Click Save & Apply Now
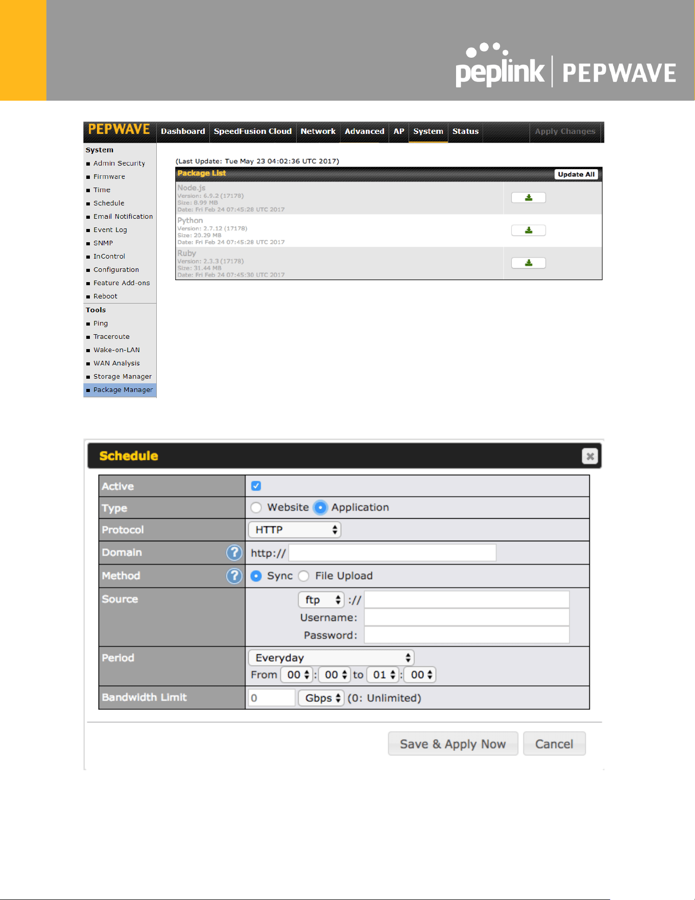695x900 pixels. (453, 744)
